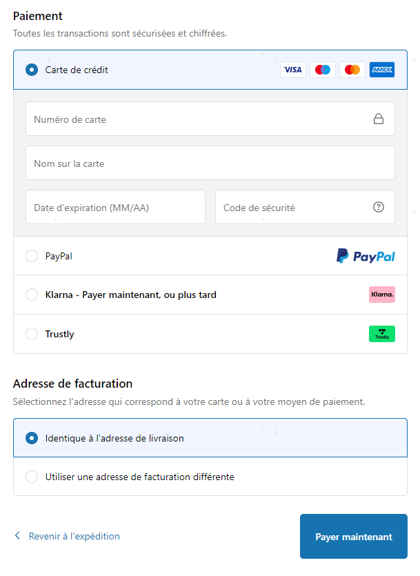Choose the Klarna payment radio button
The height and width of the screenshot is (576, 420).
(x=32, y=295)
